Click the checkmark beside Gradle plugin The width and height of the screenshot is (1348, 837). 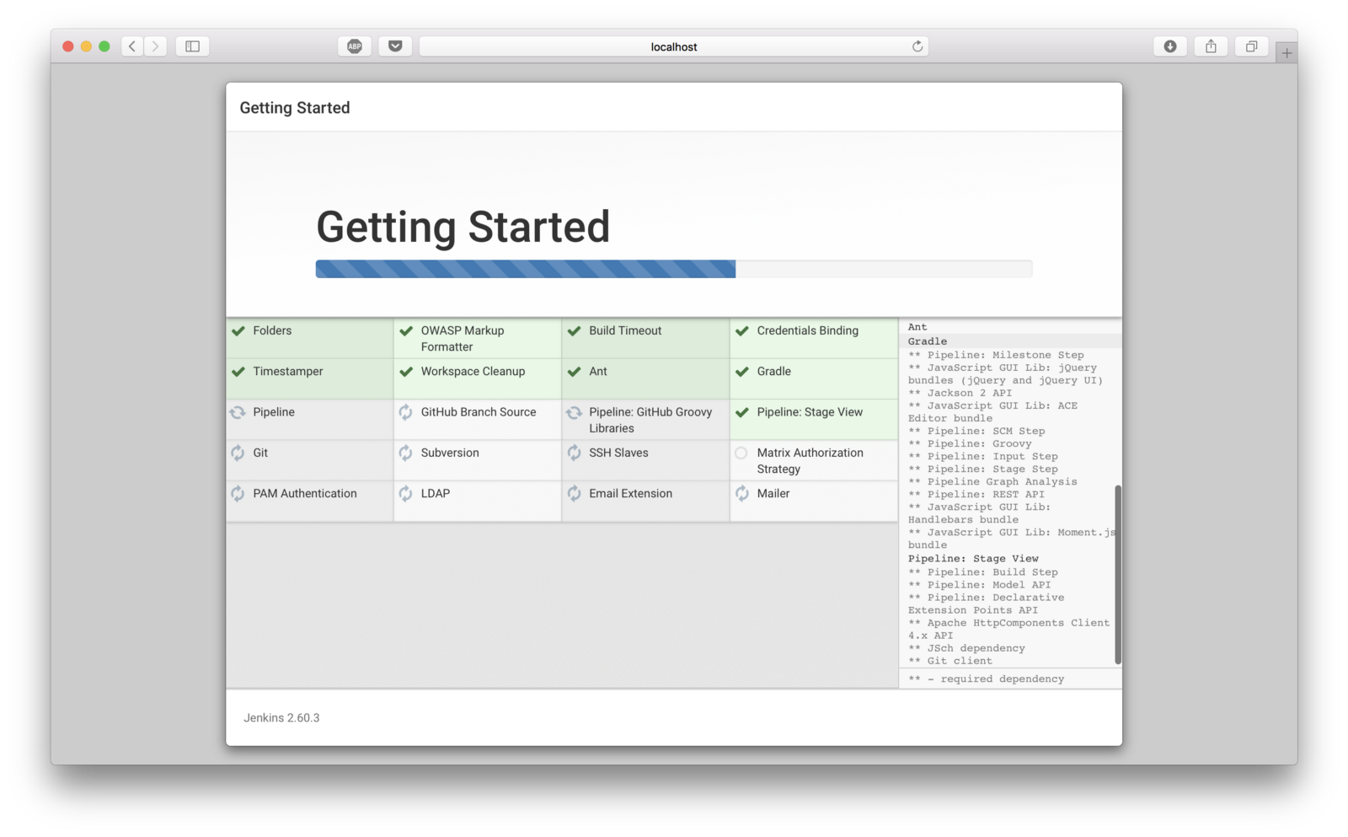(x=742, y=372)
